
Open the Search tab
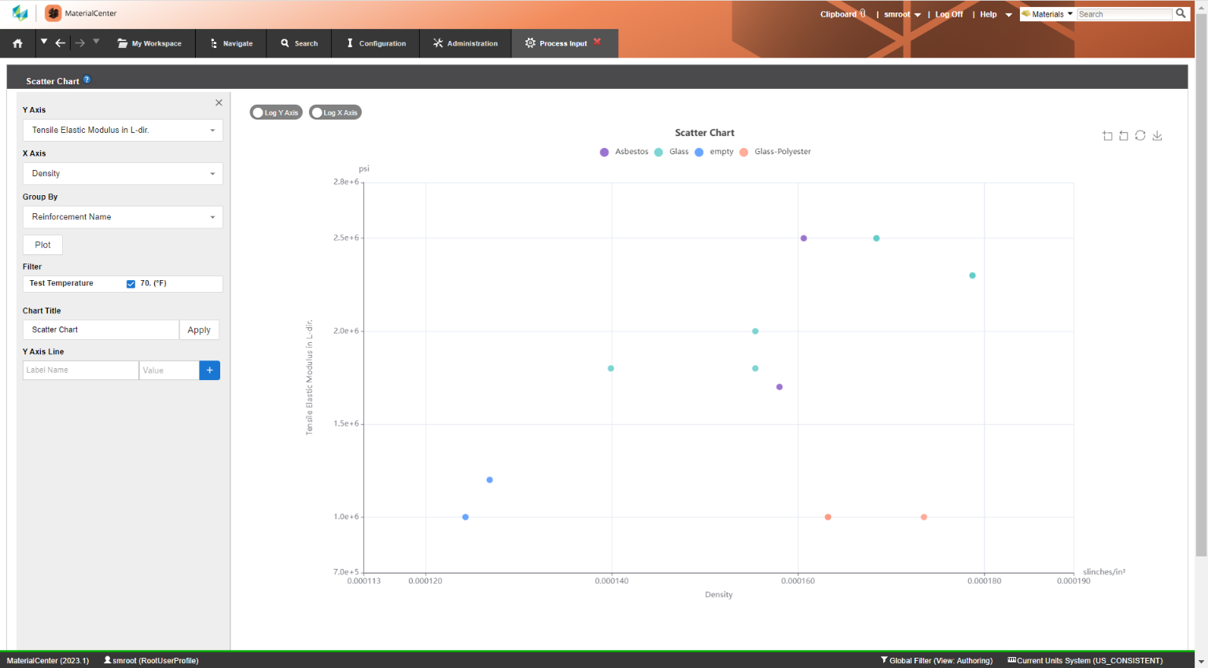[300, 43]
